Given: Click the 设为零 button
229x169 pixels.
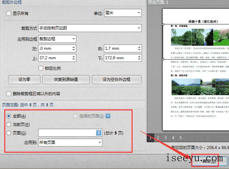Looking at the screenshot, I should pos(24,80).
